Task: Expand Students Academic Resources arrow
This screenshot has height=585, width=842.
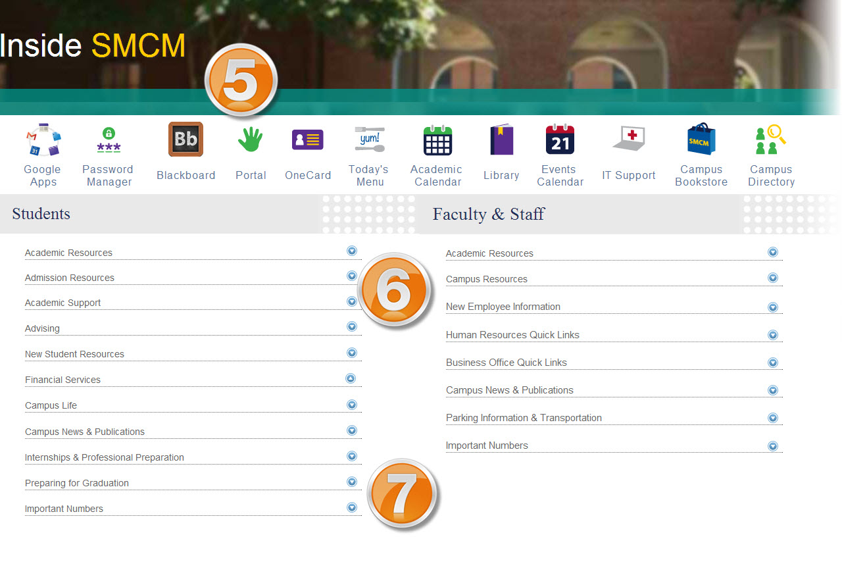Action: tap(352, 251)
